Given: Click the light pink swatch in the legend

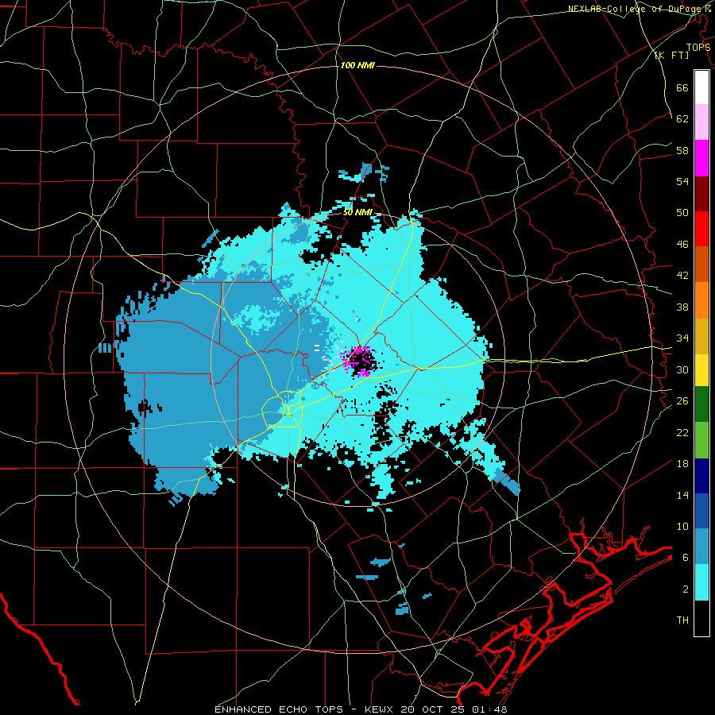Looking at the screenshot, I should coord(701,122).
